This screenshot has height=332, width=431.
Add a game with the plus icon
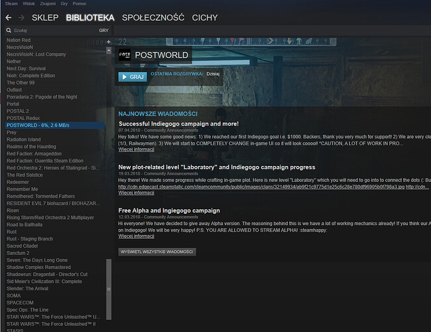click(x=109, y=42)
